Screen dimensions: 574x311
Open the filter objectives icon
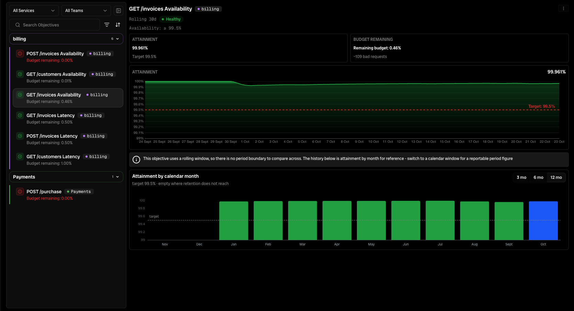click(x=107, y=25)
